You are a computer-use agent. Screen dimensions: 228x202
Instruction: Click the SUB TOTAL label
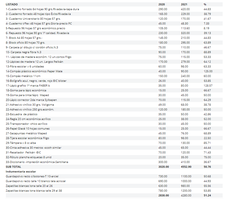(13, 167)
